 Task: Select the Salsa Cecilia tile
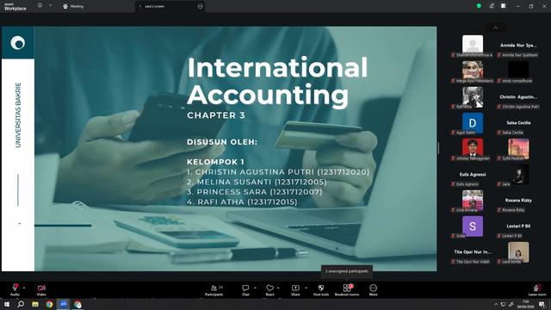tap(518, 124)
